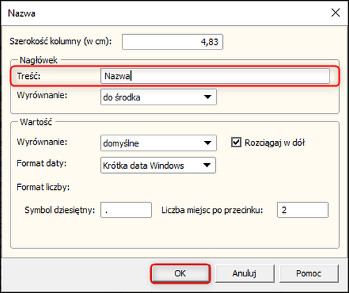Viewport: 349px width, 293px height.
Task: Close the Nazwa dialog window
Action: (x=336, y=13)
